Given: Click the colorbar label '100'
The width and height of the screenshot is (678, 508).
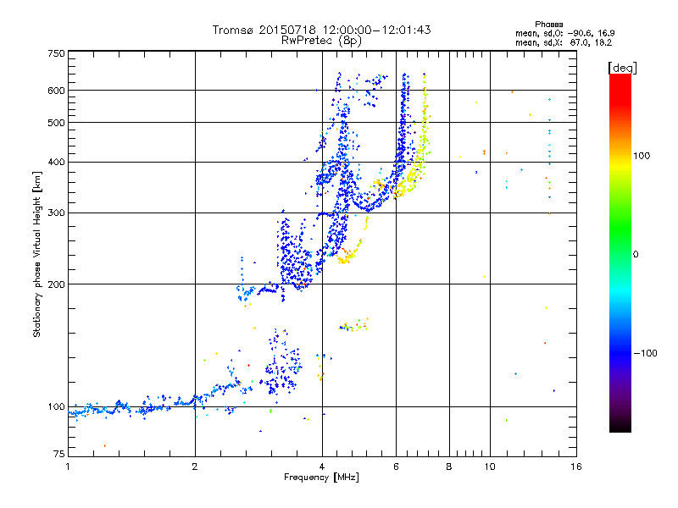Looking at the screenshot, I should pyautogui.click(x=642, y=156).
